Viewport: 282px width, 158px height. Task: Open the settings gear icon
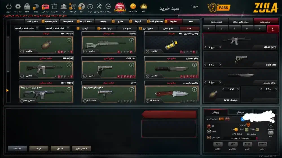(x=18, y=7)
